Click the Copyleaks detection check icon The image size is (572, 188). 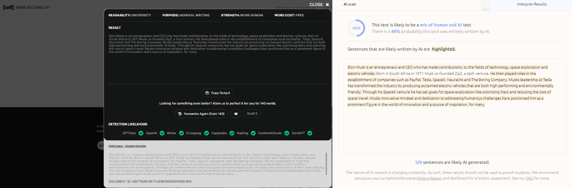click(x=232, y=133)
